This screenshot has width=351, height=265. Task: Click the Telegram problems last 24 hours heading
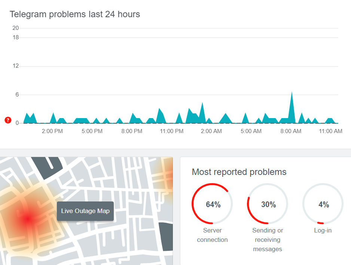pyautogui.click(x=74, y=14)
